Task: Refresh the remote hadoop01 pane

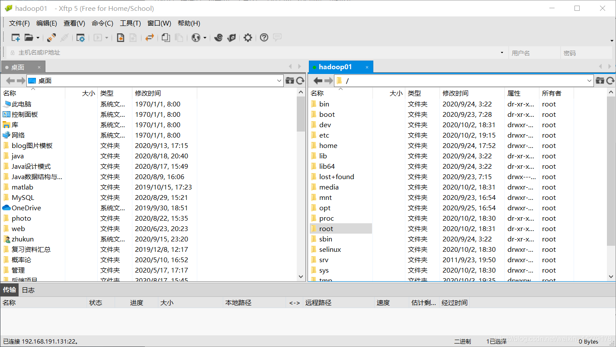Action: pyautogui.click(x=610, y=80)
